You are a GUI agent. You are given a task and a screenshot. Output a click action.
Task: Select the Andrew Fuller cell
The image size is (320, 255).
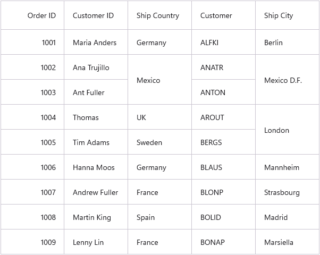(96, 192)
